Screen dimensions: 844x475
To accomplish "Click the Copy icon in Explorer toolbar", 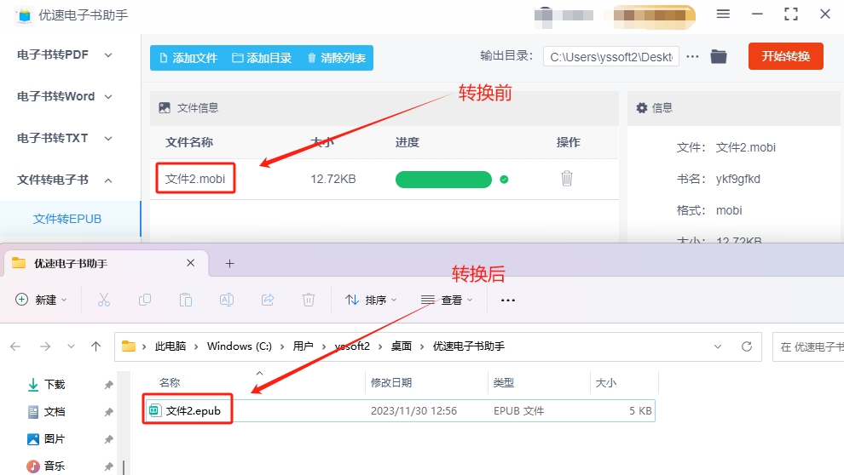I will [145, 300].
